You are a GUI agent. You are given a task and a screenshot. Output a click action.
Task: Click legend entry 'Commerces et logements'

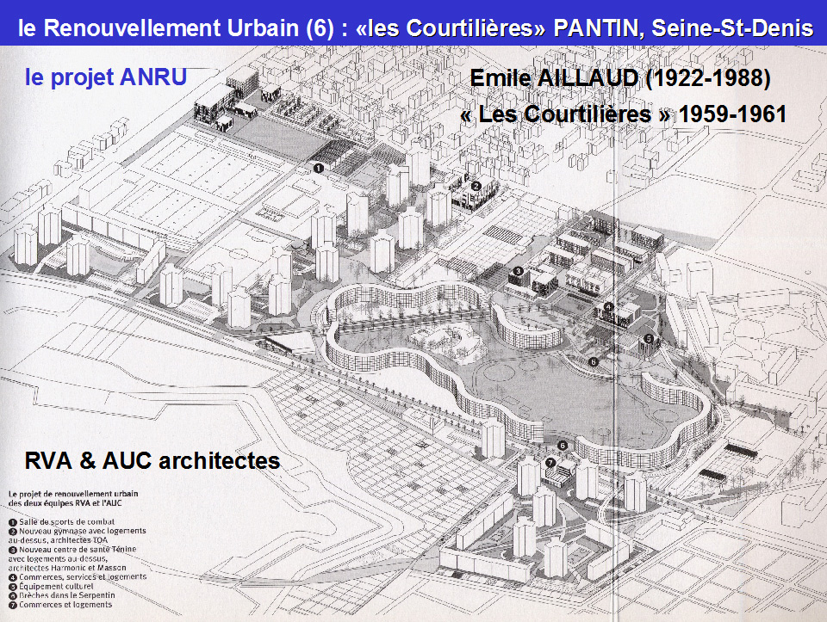pos(65,605)
